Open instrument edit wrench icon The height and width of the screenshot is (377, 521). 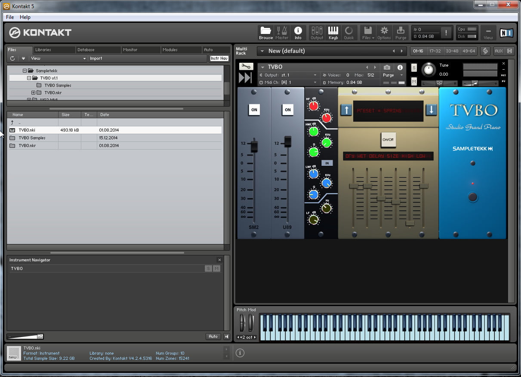pyautogui.click(x=245, y=66)
